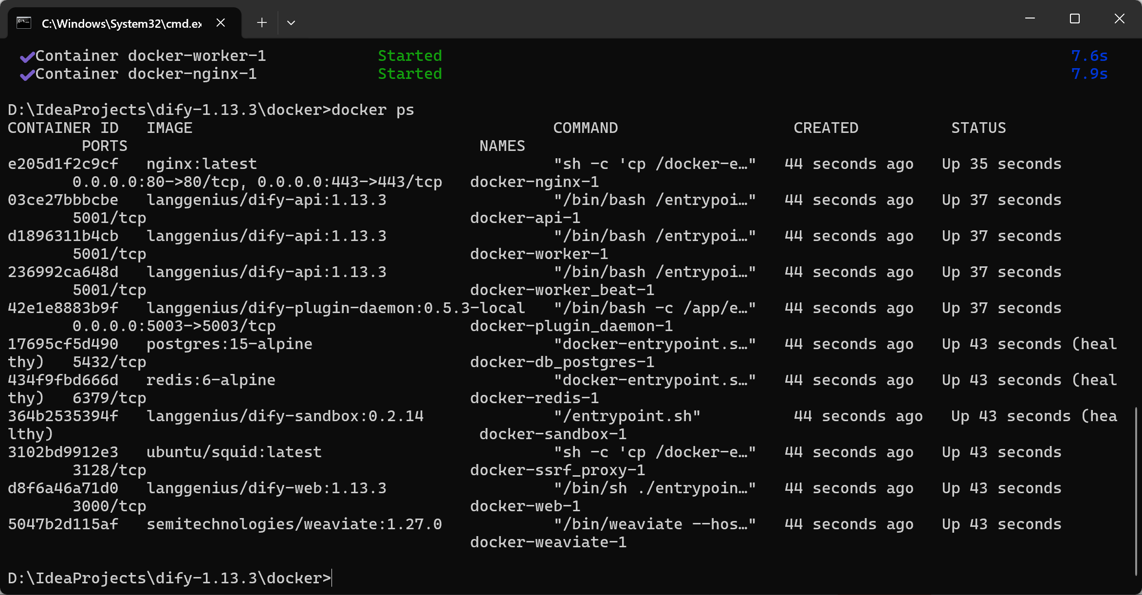Click the STATUS column header

tap(978, 128)
